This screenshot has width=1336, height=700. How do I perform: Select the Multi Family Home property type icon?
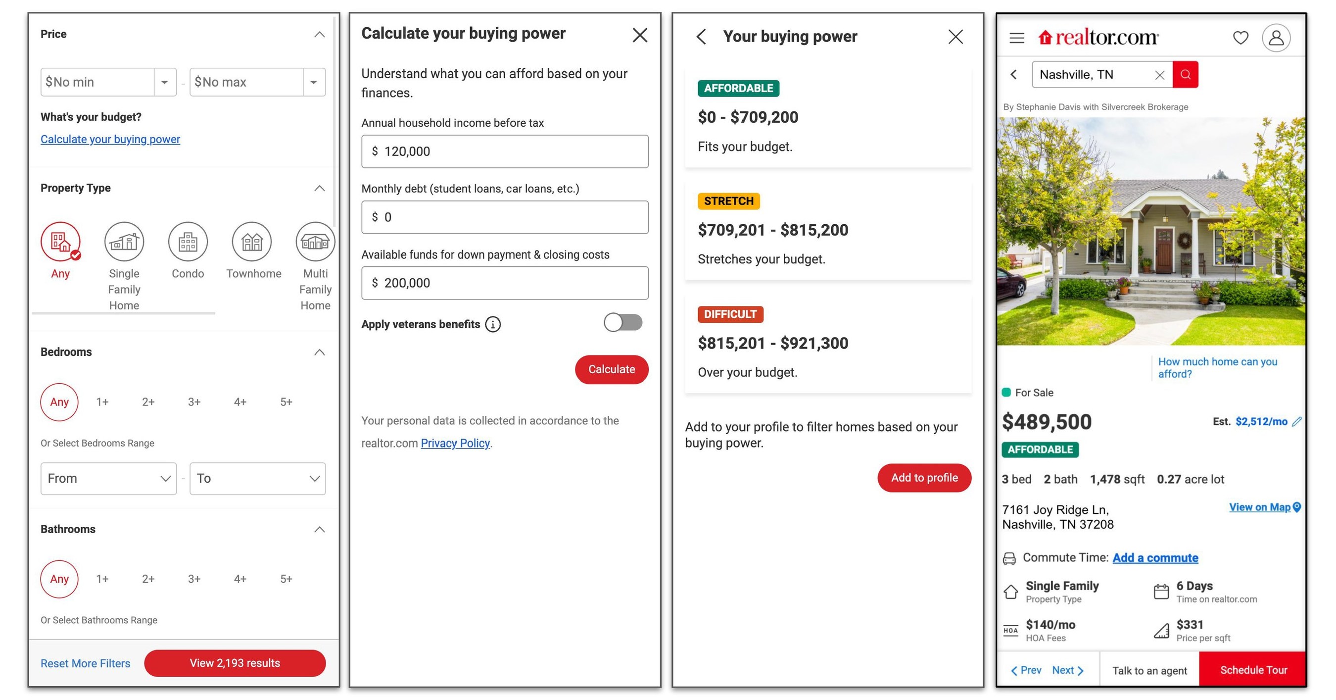click(x=315, y=241)
